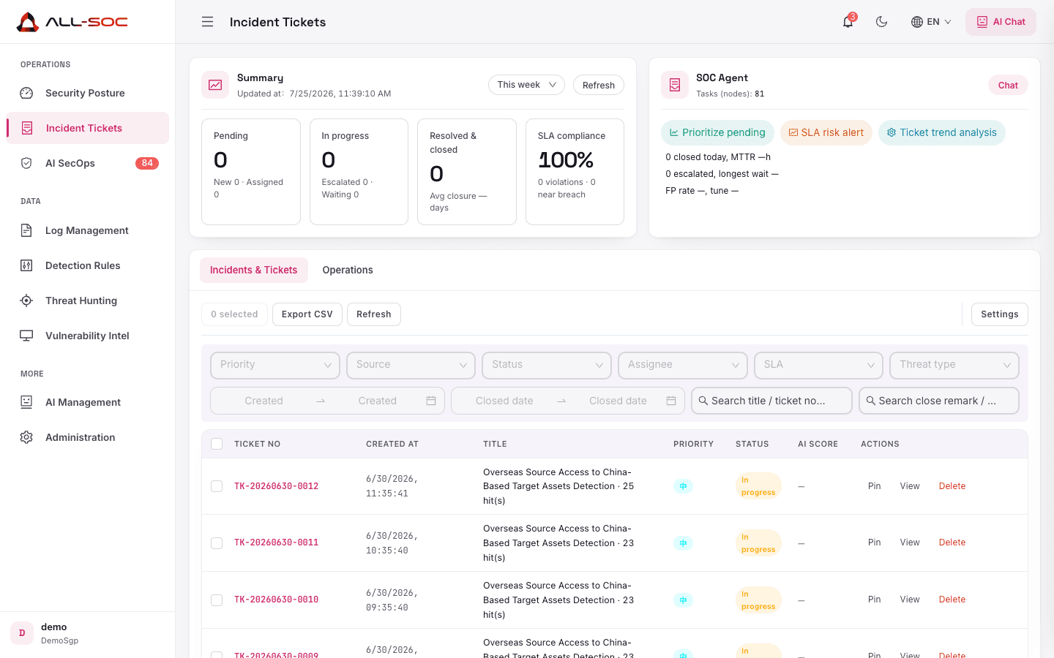Expand the Source filter dropdown
This screenshot has width=1054, height=658.
[x=411, y=365]
